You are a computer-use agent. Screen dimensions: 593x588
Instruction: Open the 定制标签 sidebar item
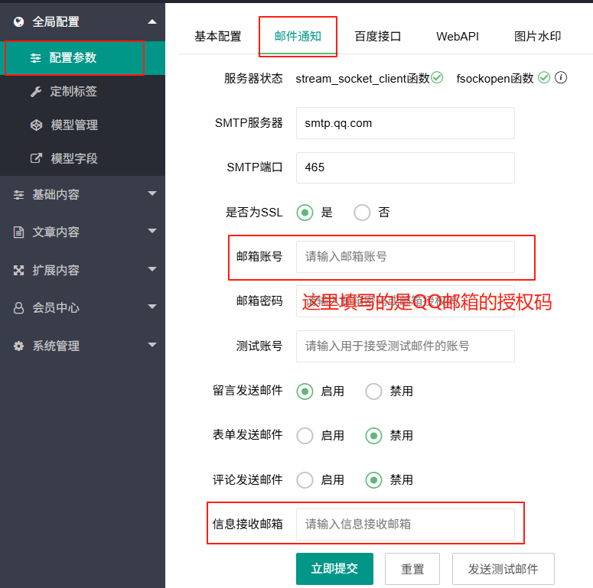[x=83, y=92]
